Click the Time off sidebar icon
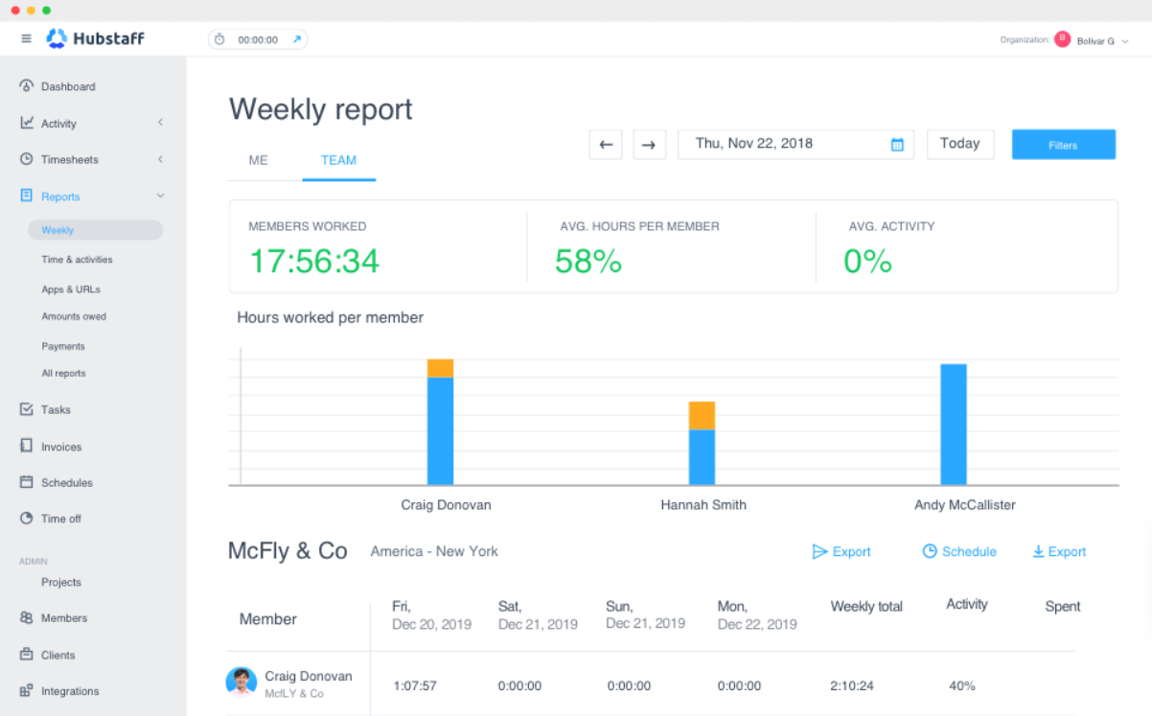 27,519
